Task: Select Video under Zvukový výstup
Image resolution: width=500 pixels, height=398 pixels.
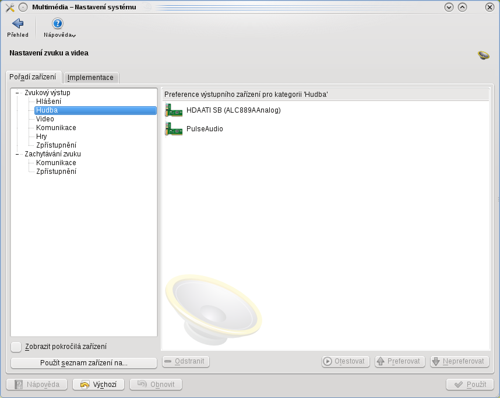Action: pos(45,119)
